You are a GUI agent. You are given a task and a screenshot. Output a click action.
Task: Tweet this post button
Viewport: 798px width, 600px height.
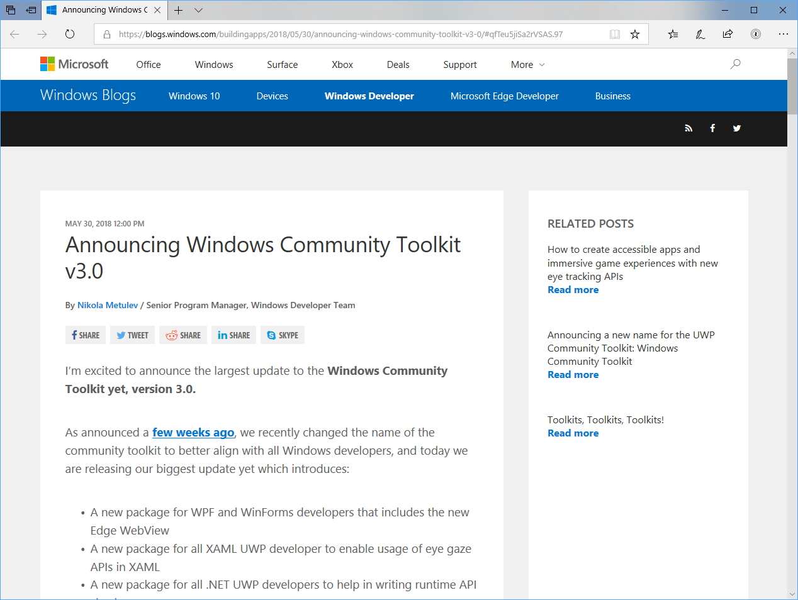click(132, 335)
